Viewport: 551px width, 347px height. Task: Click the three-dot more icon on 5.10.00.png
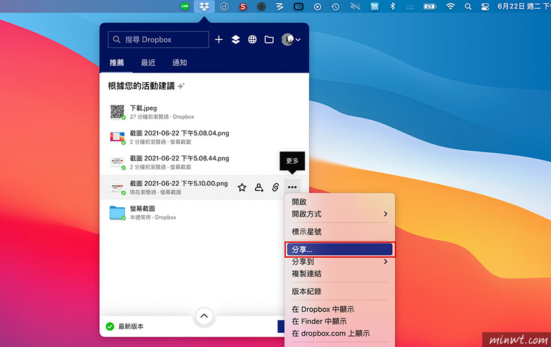point(292,187)
